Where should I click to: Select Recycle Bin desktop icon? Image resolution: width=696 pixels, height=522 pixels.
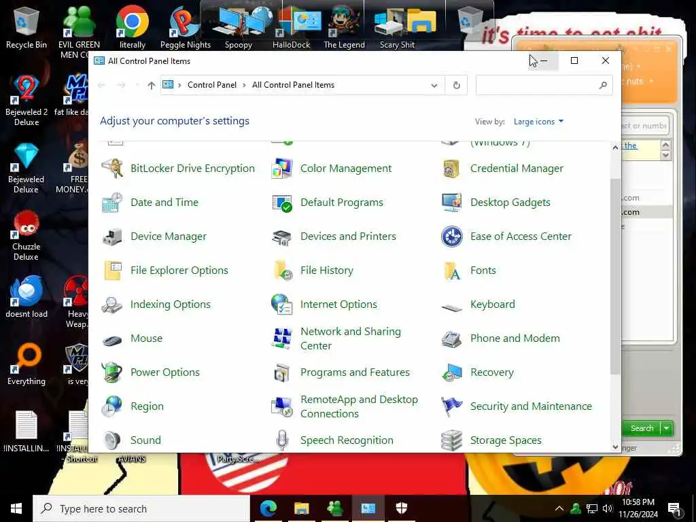[x=27, y=29]
